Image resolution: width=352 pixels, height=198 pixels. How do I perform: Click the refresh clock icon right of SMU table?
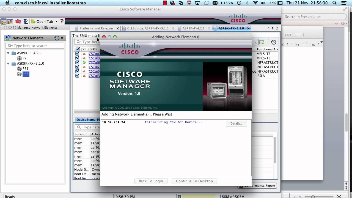click(x=274, y=42)
